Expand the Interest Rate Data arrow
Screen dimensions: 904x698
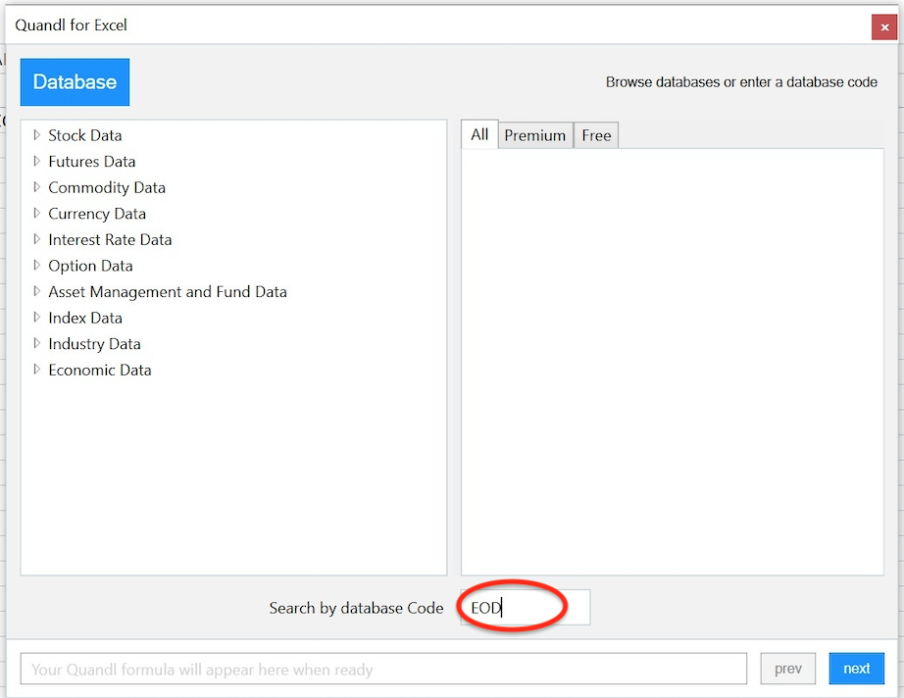[x=37, y=238]
